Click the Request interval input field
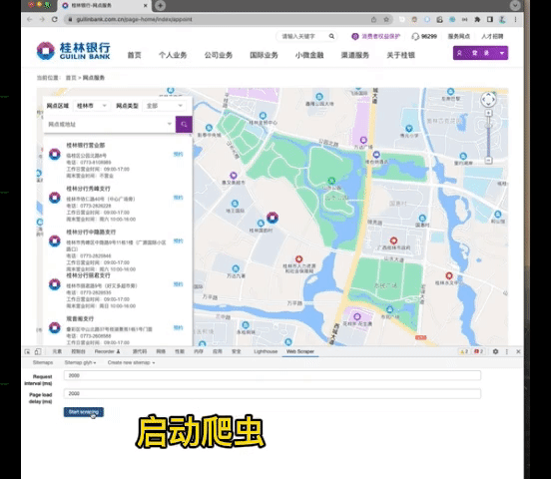The width and height of the screenshot is (551, 479). [x=272, y=375]
